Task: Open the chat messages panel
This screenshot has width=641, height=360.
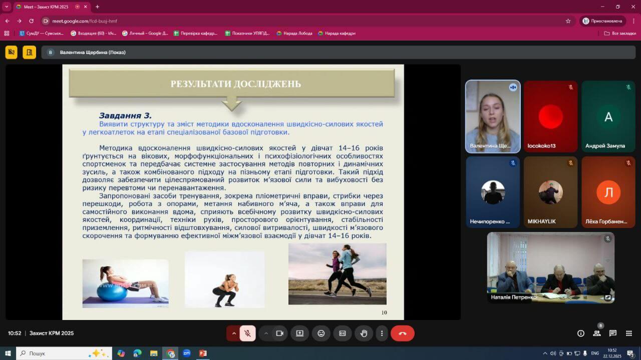Action: point(613,333)
